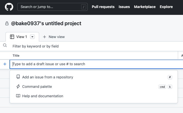183x113 pixels.
Task: Click the # shortcut key badge
Action: (x=170, y=77)
